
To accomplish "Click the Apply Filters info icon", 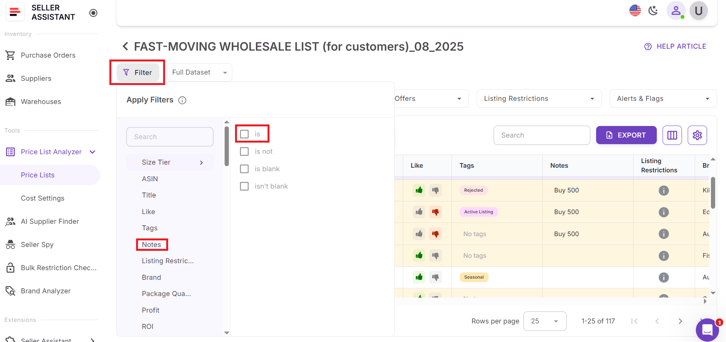I will [182, 100].
